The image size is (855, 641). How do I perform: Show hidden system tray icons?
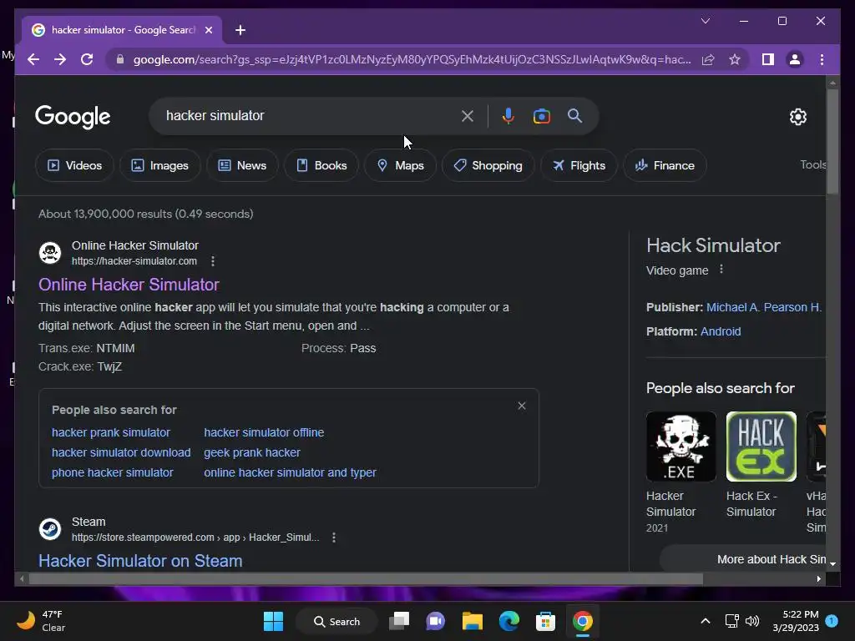pos(705,621)
